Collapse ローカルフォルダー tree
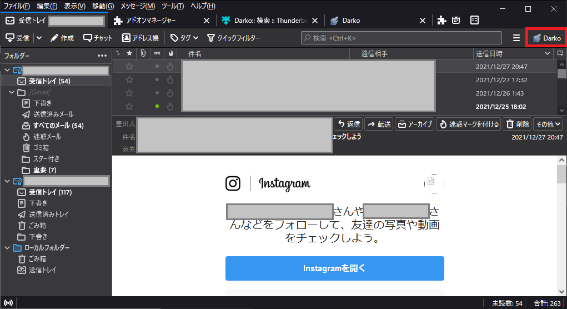The image size is (567, 309). 7,248
